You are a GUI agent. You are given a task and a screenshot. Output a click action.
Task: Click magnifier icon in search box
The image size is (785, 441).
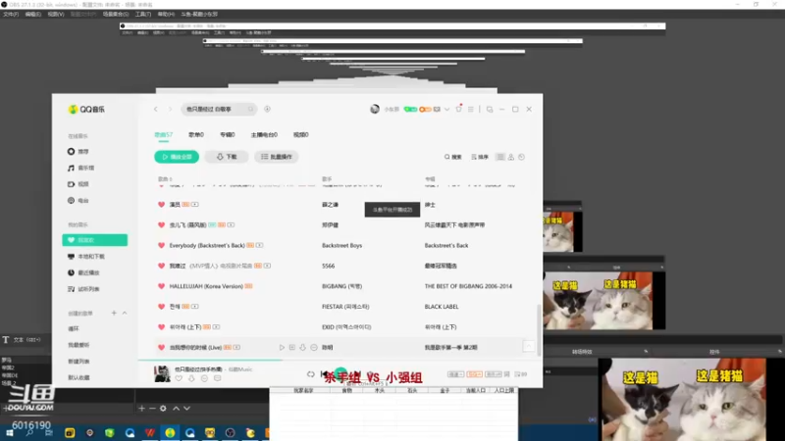pos(250,109)
